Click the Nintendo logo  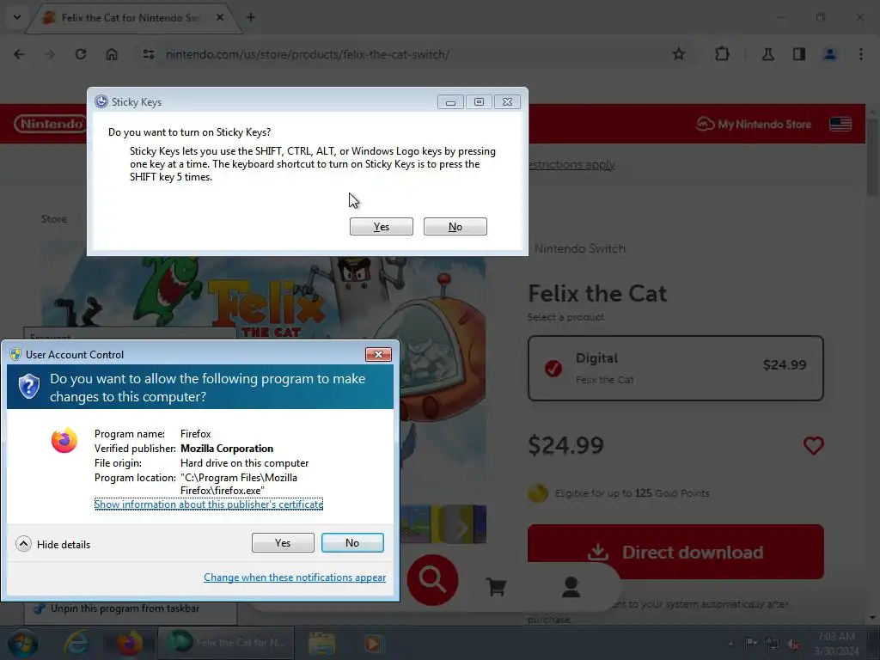[x=51, y=124]
